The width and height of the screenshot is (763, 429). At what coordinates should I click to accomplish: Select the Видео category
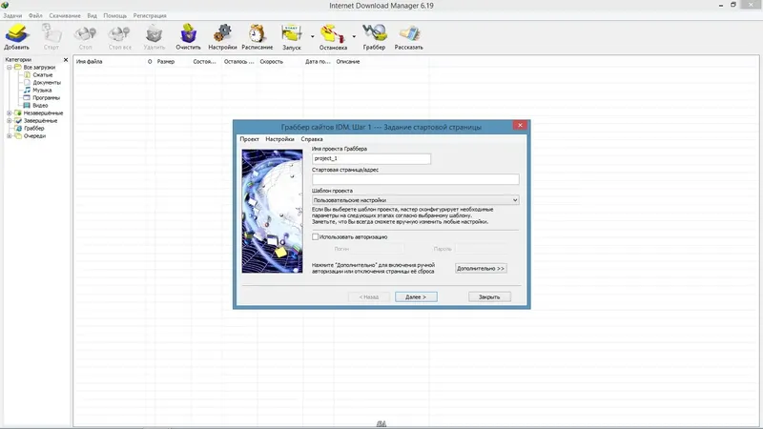(x=40, y=106)
